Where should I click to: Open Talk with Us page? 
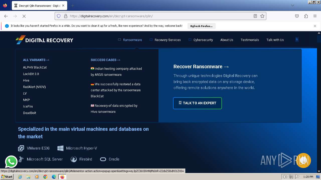pyautogui.click(x=275, y=40)
